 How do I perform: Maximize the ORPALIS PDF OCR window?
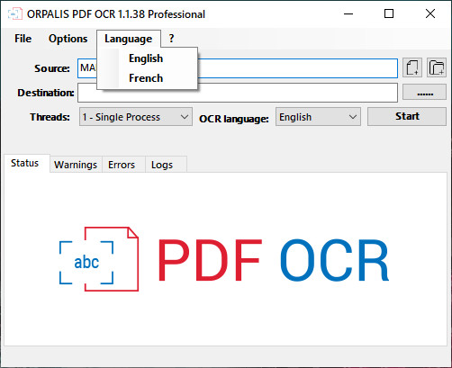(389, 13)
